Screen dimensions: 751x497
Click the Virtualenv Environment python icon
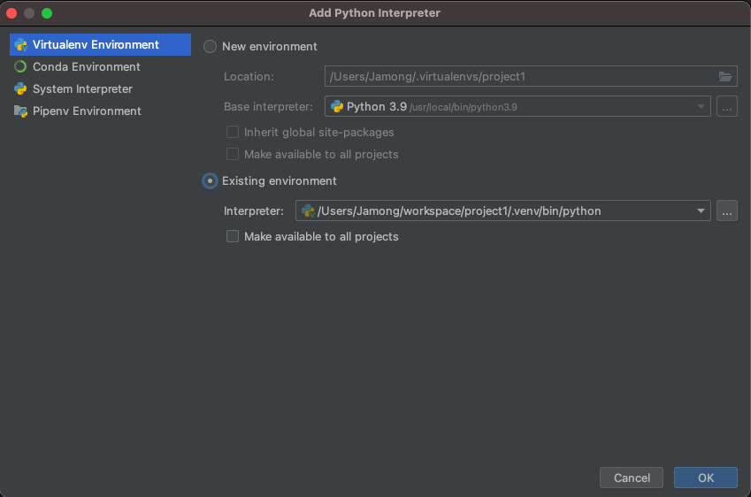click(20, 45)
